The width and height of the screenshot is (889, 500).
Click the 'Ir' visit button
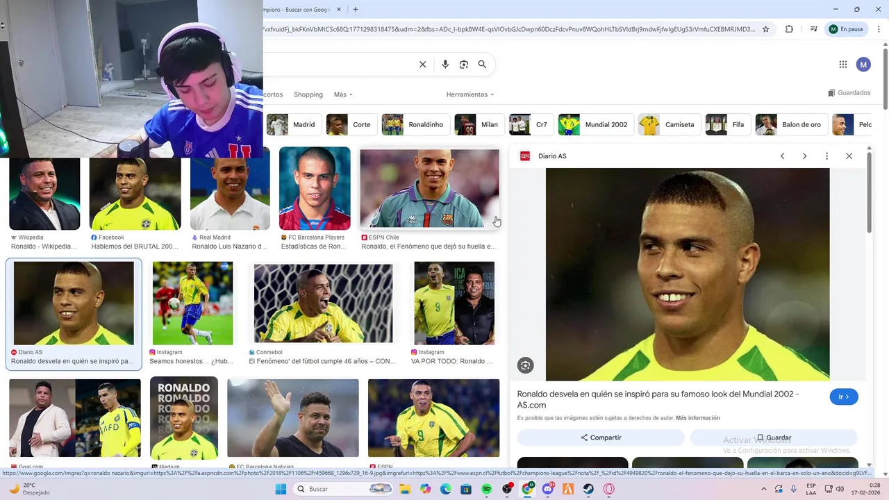tap(844, 397)
